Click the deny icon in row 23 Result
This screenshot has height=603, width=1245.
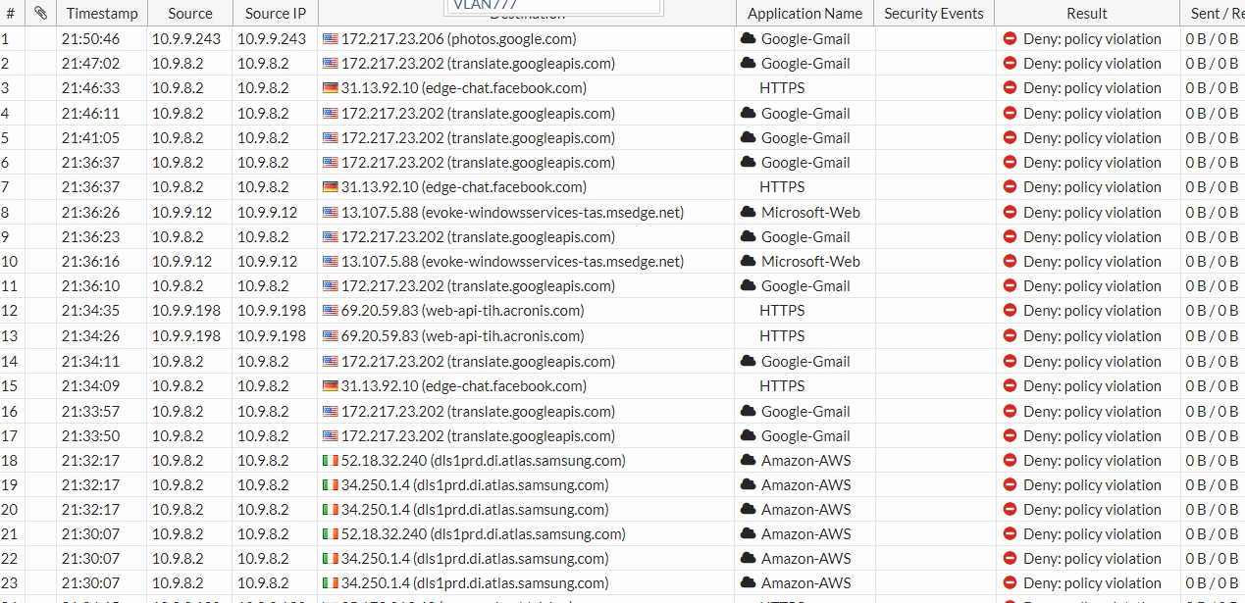pyautogui.click(x=1010, y=583)
